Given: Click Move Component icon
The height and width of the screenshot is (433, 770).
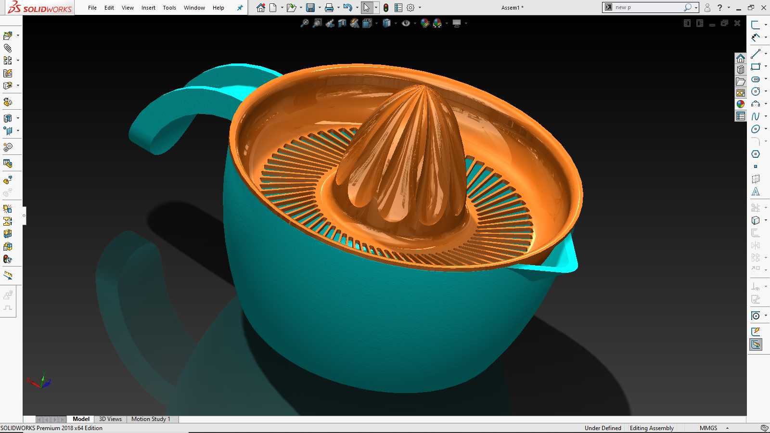Looking at the screenshot, I should click(8, 86).
